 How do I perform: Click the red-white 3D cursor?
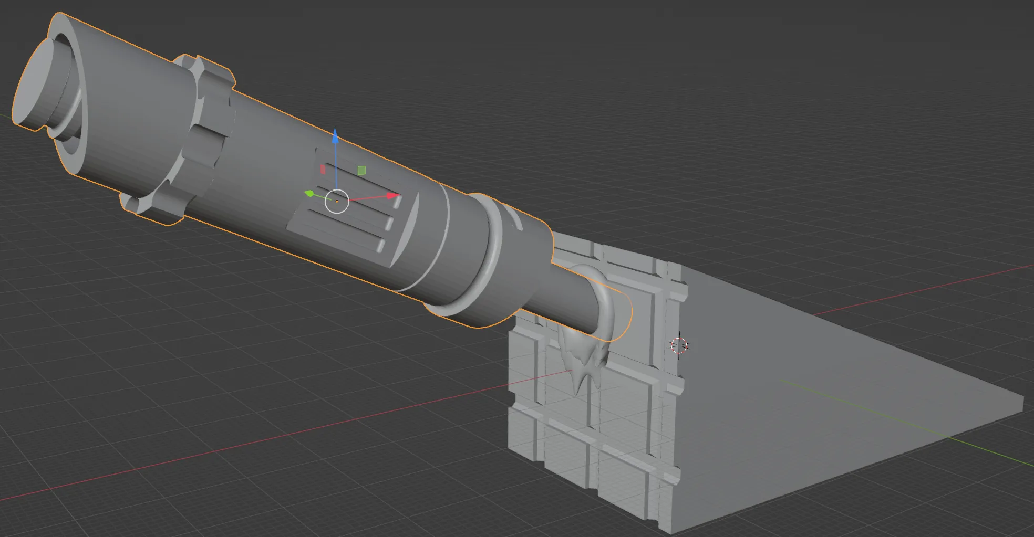[679, 345]
